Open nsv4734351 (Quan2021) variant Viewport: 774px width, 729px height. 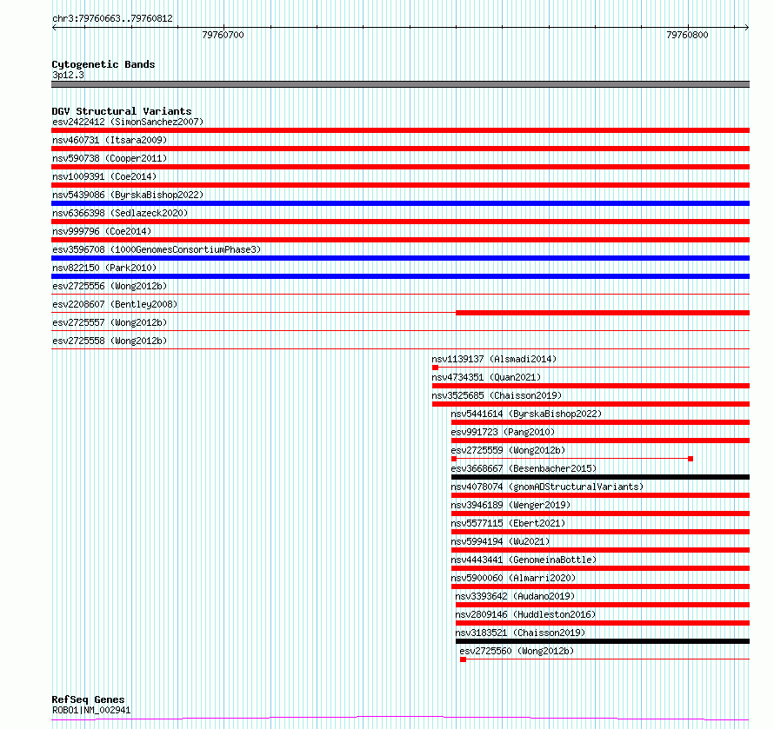coord(486,377)
